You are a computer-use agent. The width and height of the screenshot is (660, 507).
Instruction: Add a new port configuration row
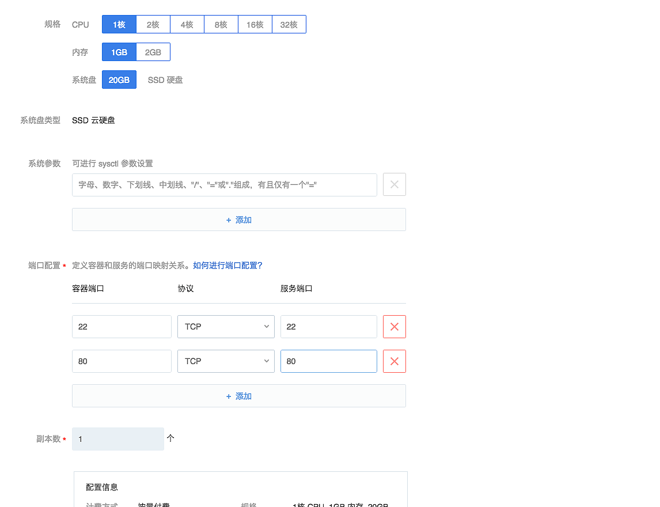click(238, 396)
